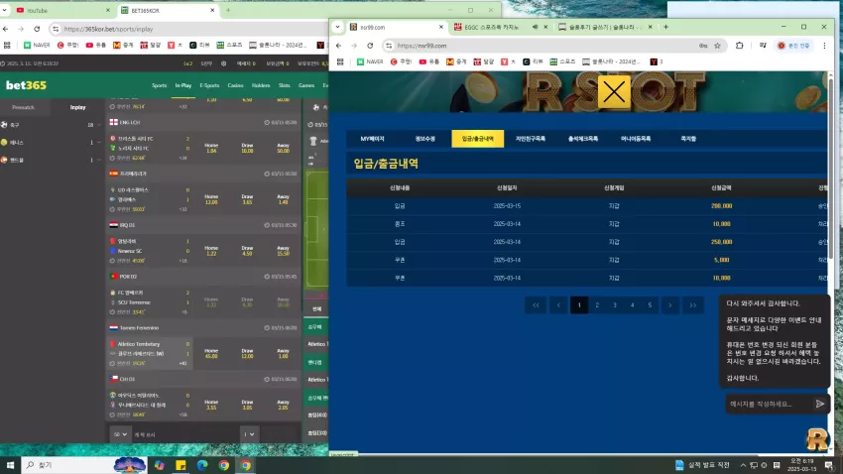Open NAVER bookmark in nsr99 window
Viewport: 843px width, 474px height.
click(370, 61)
